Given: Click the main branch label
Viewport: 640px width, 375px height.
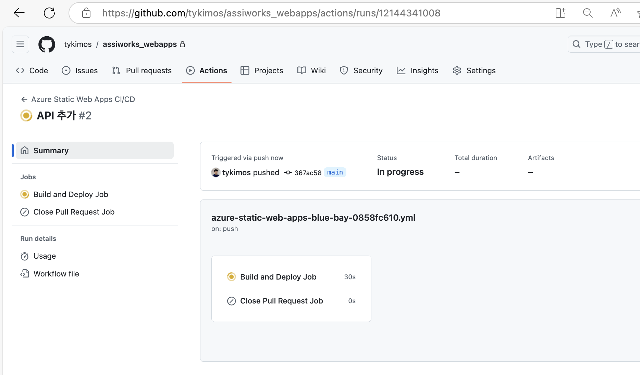Looking at the screenshot, I should [335, 172].
